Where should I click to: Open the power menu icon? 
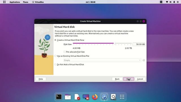178,2
